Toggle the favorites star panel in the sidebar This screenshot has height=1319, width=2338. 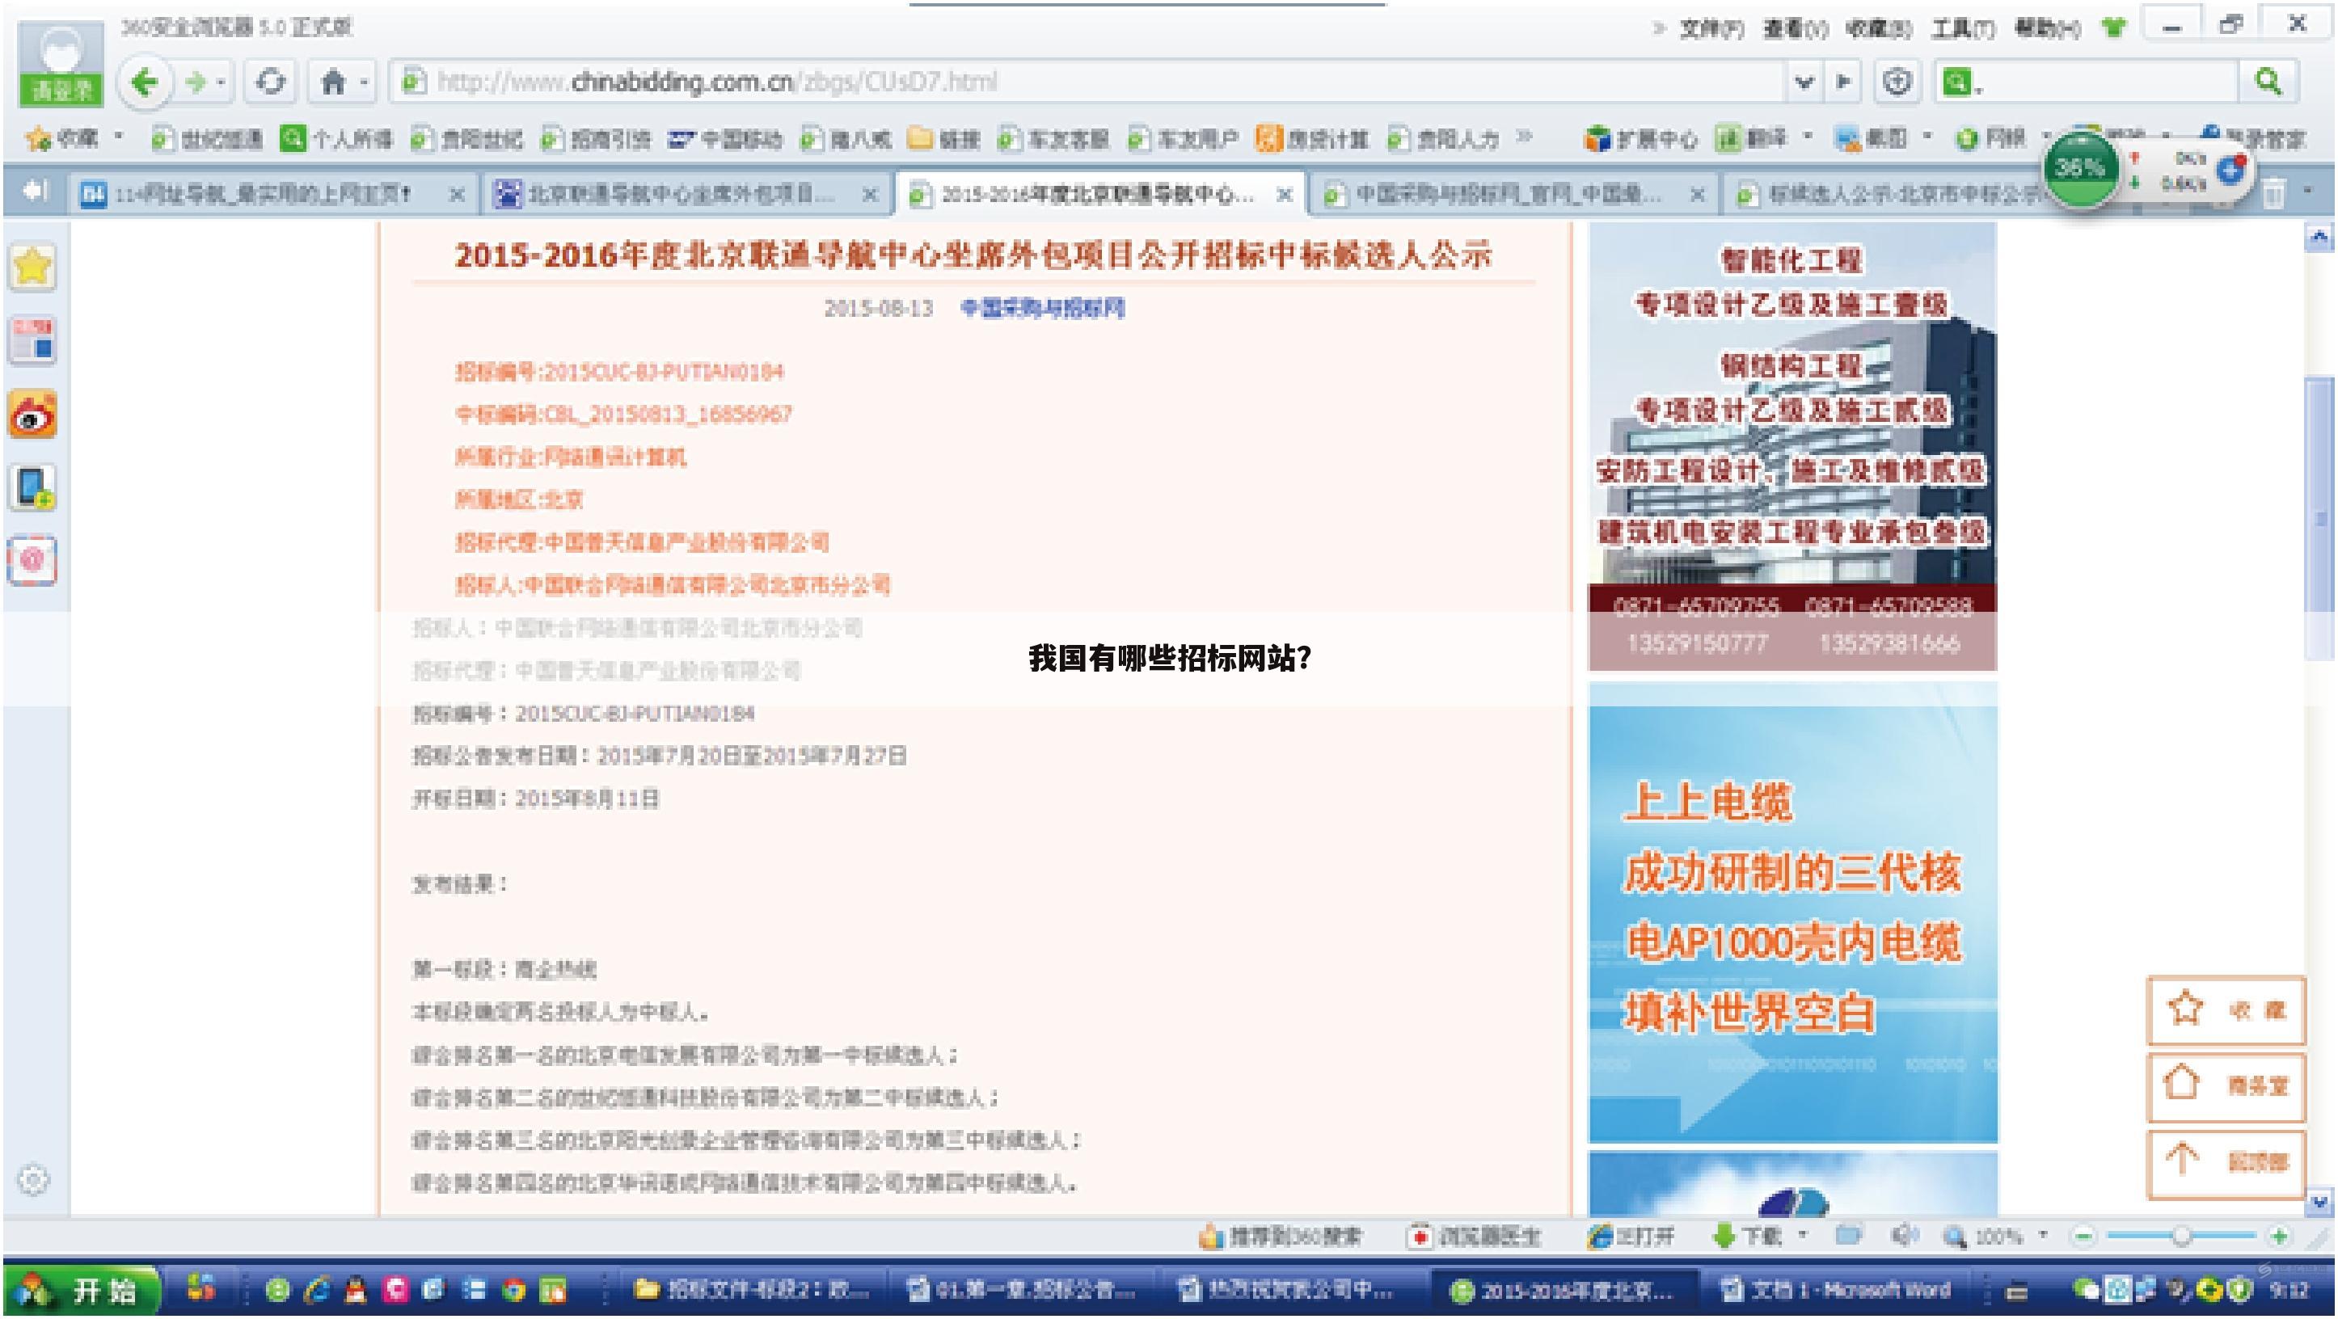tap(32, 268)
